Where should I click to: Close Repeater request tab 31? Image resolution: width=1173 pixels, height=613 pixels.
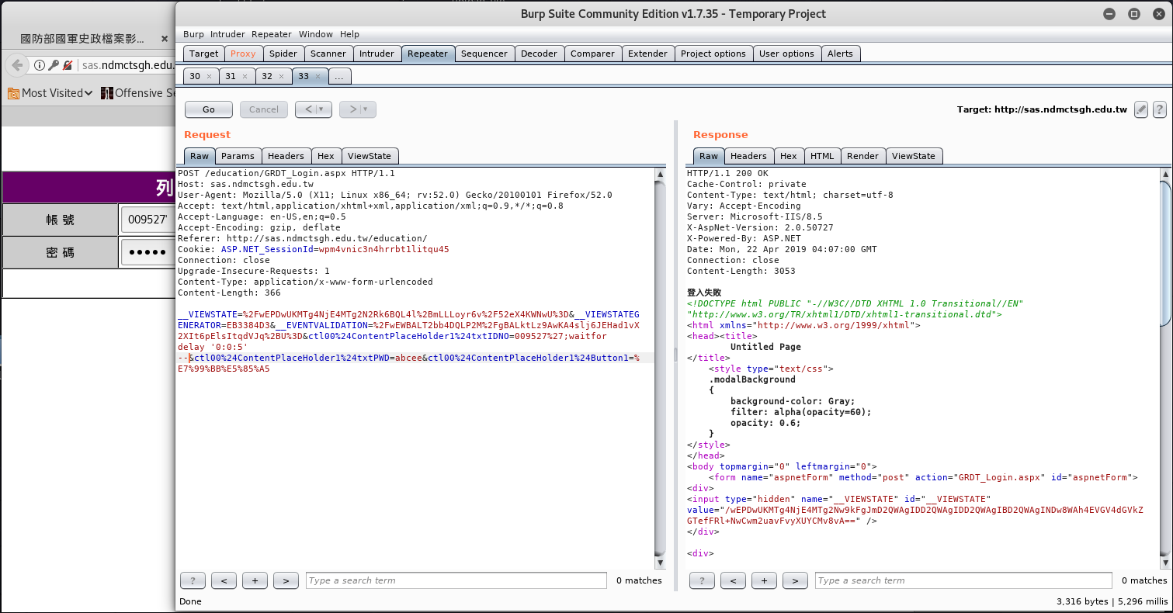click(245, 77)
